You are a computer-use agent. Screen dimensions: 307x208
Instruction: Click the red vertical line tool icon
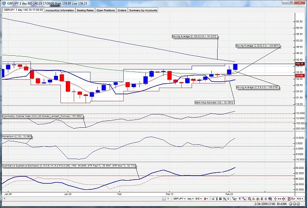(x=253, y=199)
